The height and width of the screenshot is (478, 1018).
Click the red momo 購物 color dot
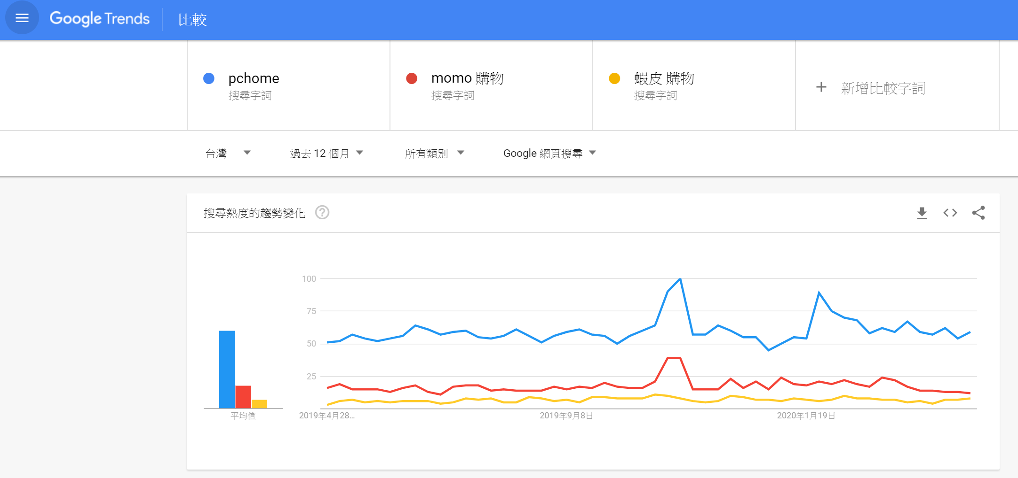click(x=412, y=78)
